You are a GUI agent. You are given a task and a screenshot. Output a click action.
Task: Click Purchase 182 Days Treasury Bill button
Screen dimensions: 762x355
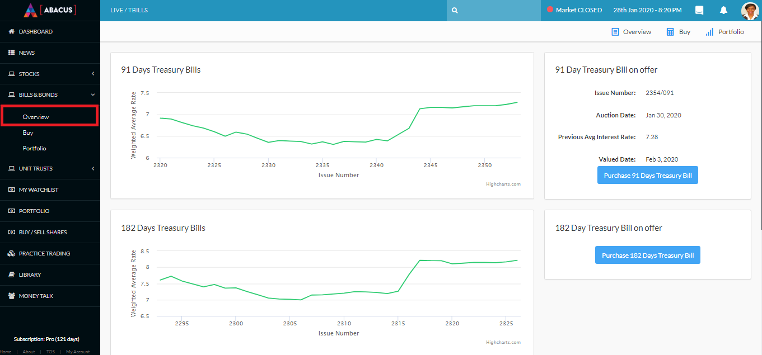click(648, 255)
